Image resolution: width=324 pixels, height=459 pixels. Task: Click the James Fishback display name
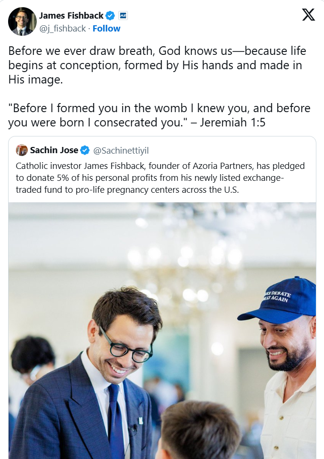coord(71,16)
